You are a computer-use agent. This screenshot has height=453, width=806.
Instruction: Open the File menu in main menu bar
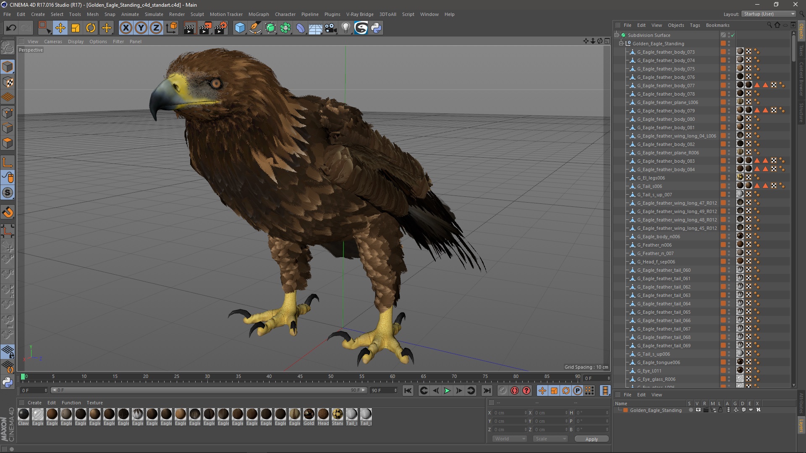[7, 14]
